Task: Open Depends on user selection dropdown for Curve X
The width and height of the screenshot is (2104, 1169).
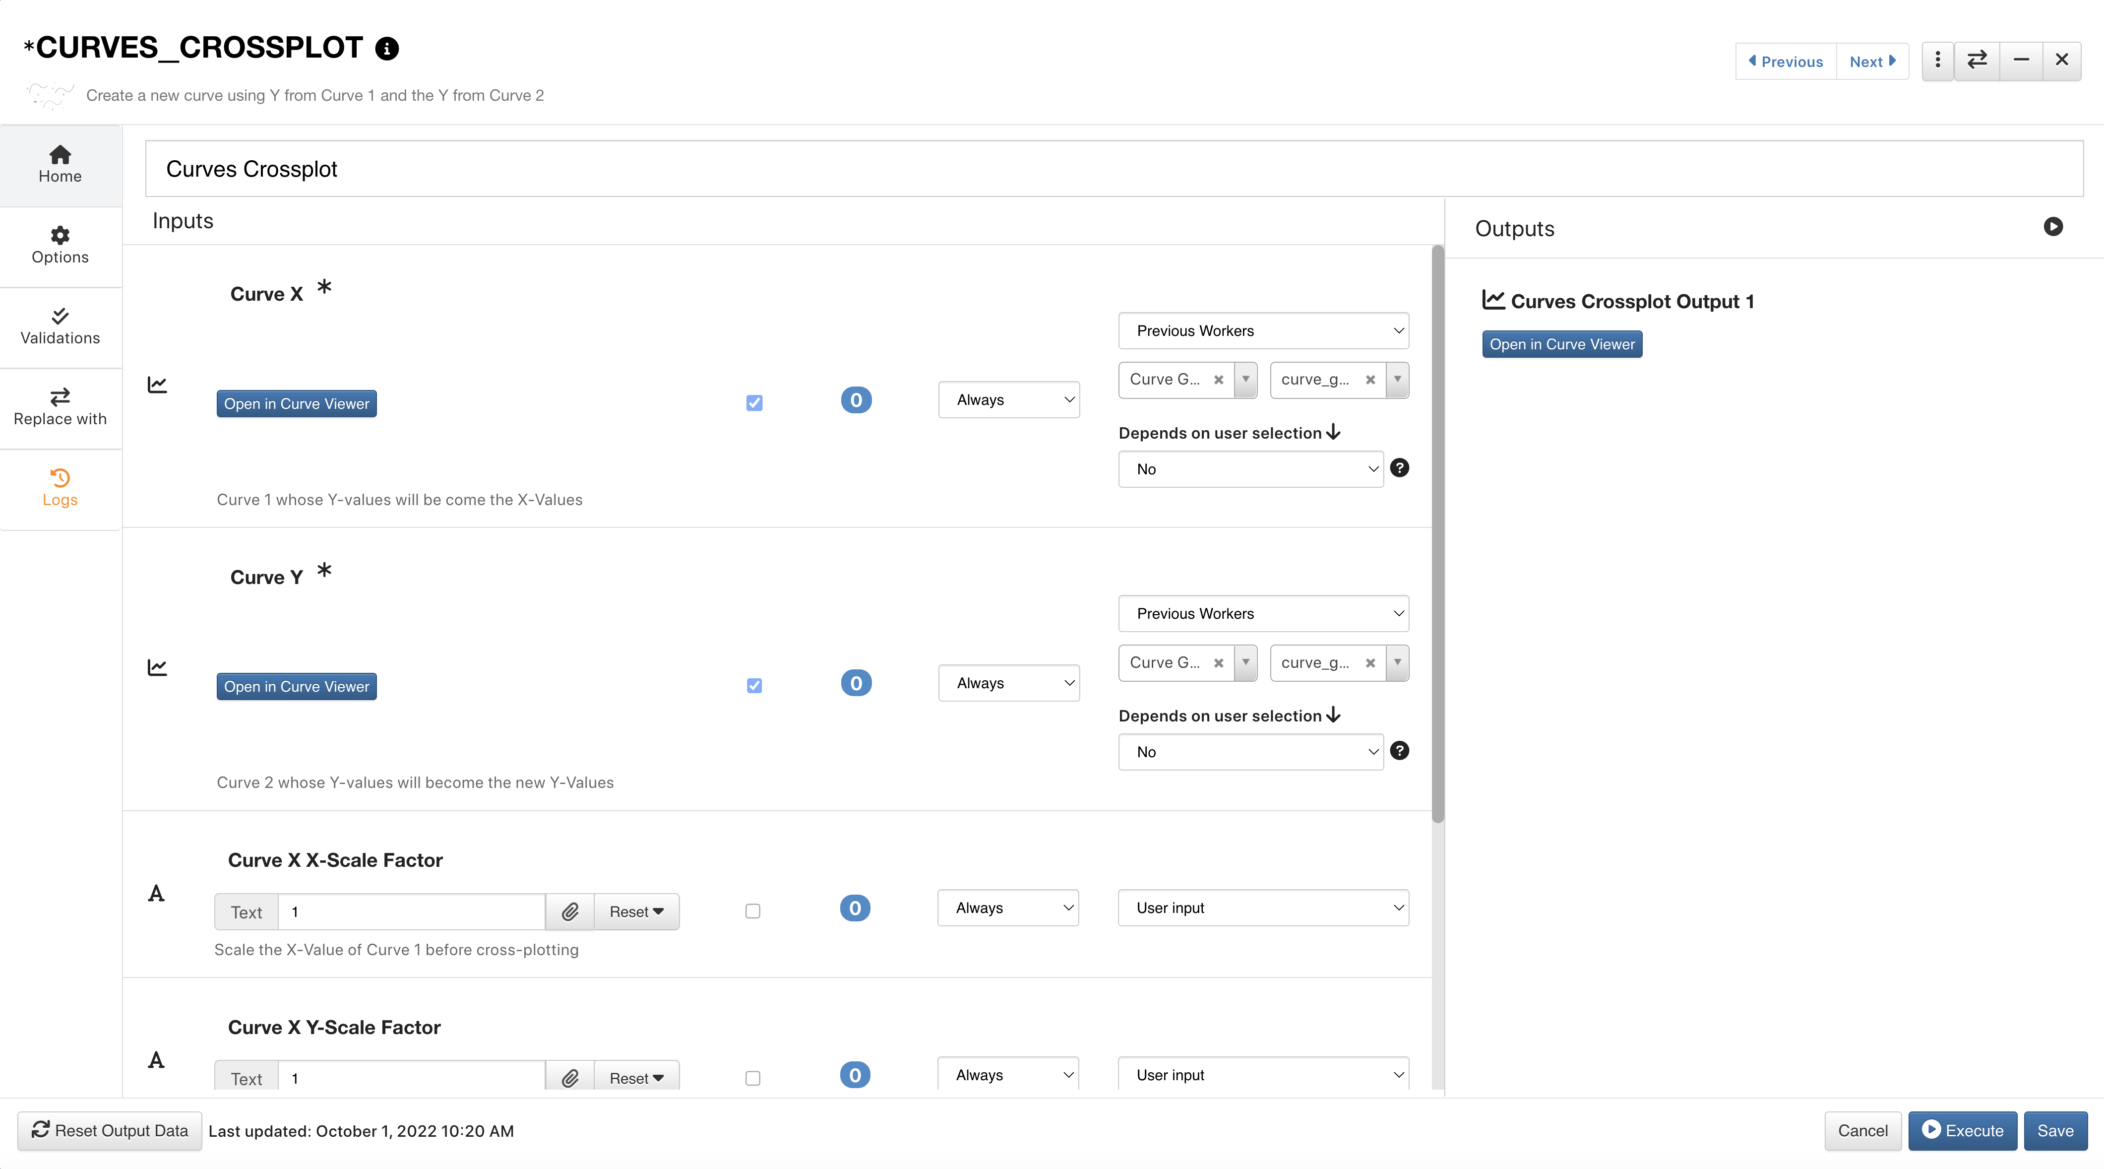Action: tap(1250, 469)
